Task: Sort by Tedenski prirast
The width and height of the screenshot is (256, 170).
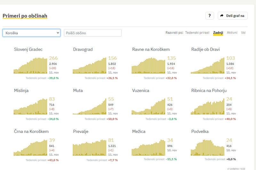Action: pos(197,33)
